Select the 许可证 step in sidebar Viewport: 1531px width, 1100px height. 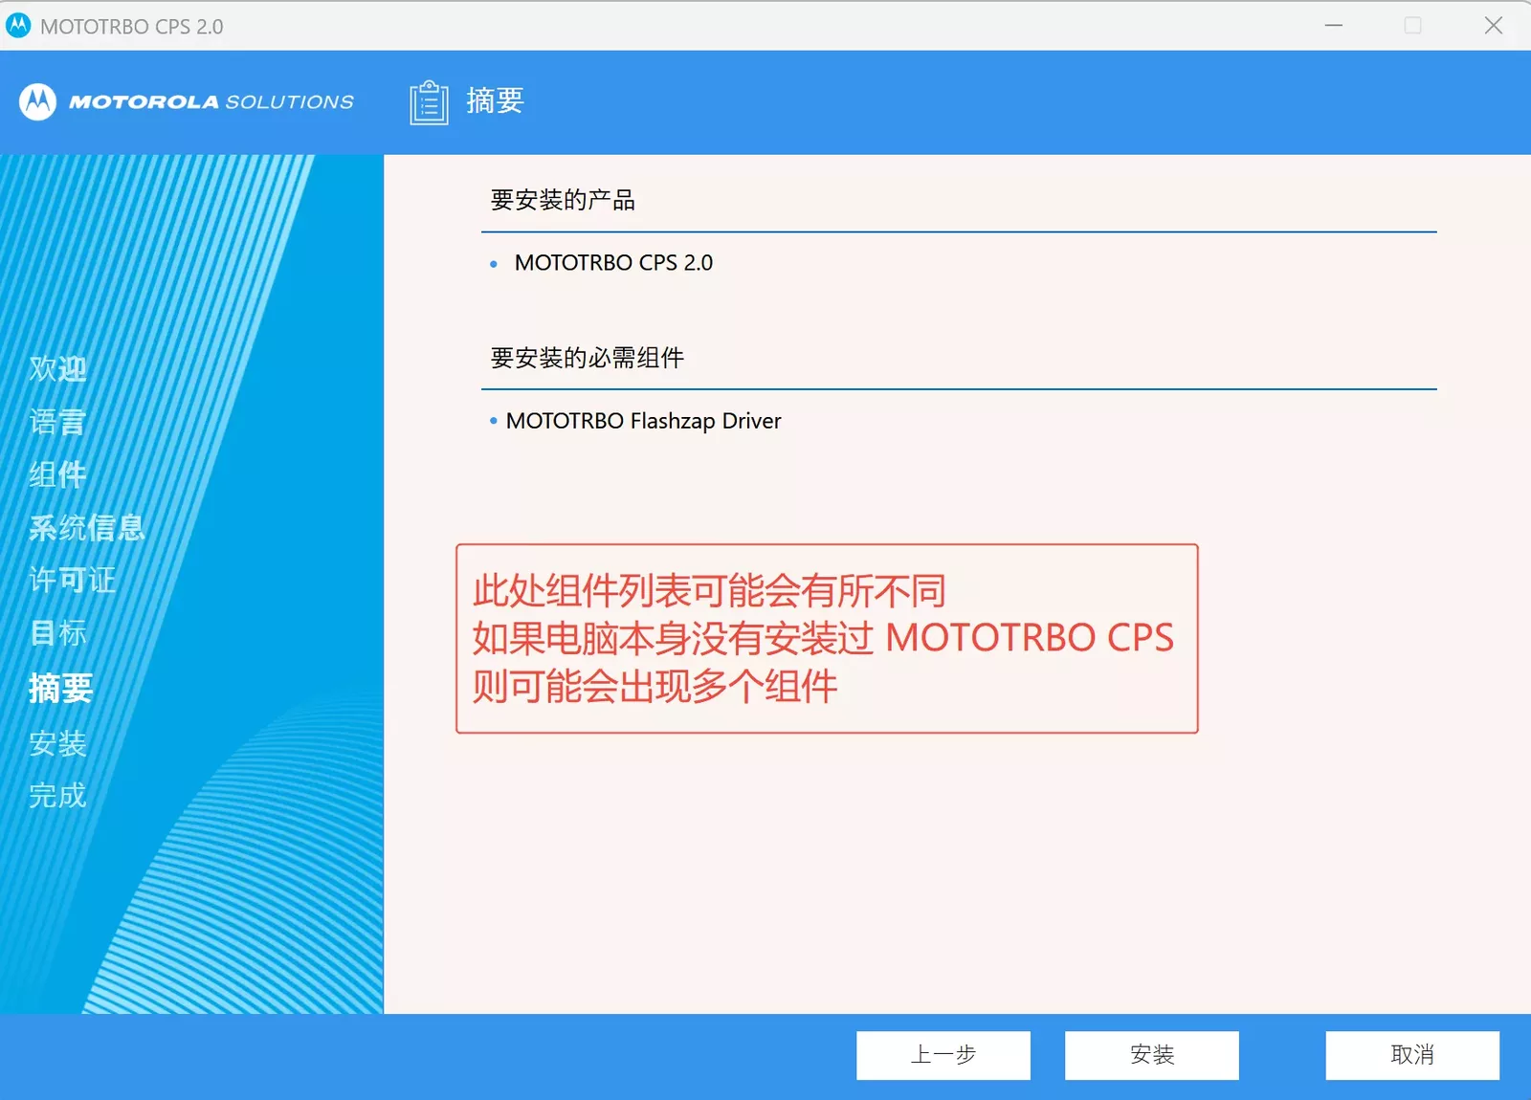click(x=72, y=580)
